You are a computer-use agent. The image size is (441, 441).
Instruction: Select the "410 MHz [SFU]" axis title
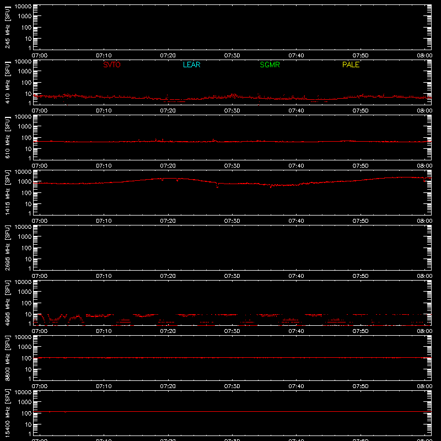coord(7,83)
